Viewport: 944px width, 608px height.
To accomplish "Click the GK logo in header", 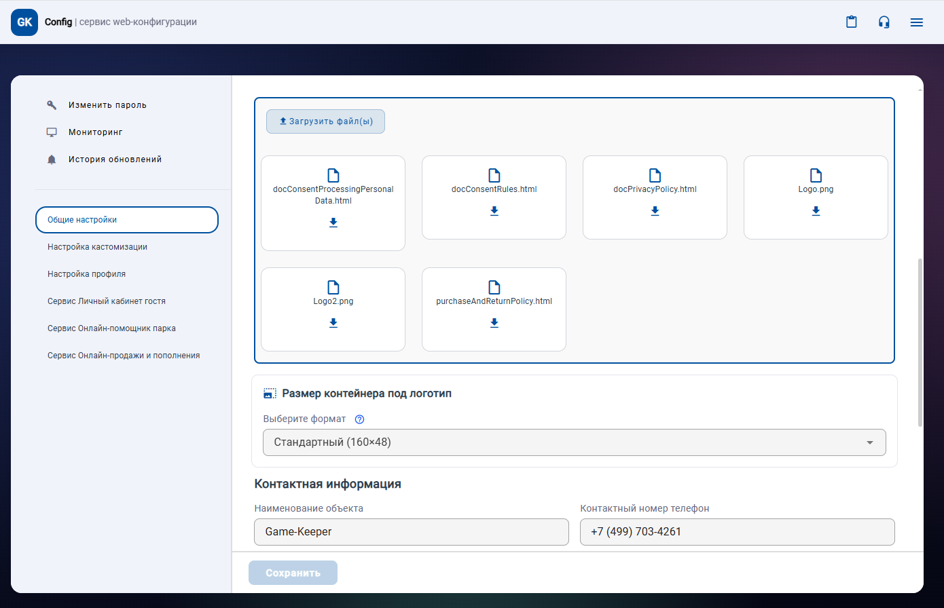I will 24,22.
